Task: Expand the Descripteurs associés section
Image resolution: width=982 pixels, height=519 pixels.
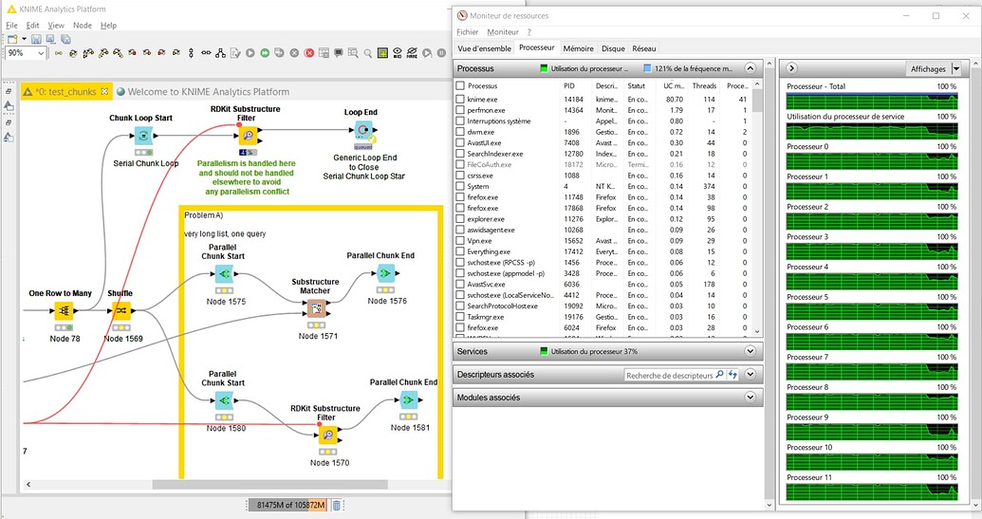Action: [750, 375]
